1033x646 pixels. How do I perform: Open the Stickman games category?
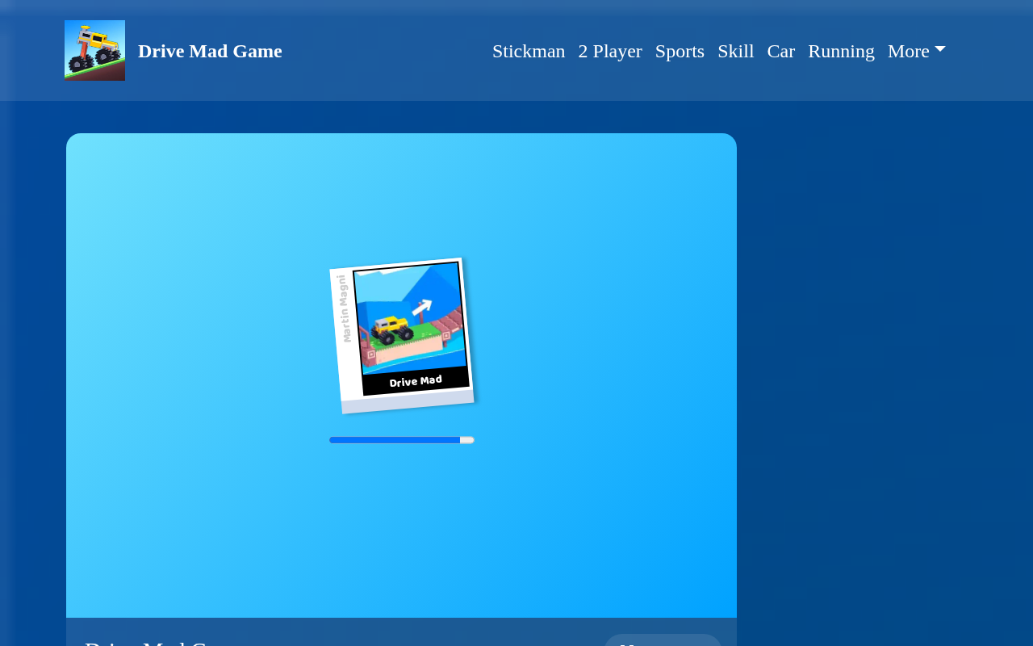[529, 51]
